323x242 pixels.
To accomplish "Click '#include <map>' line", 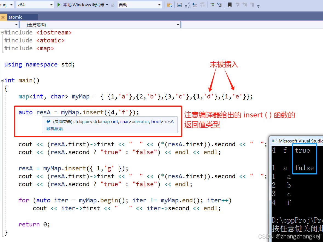I will (29, 48).
